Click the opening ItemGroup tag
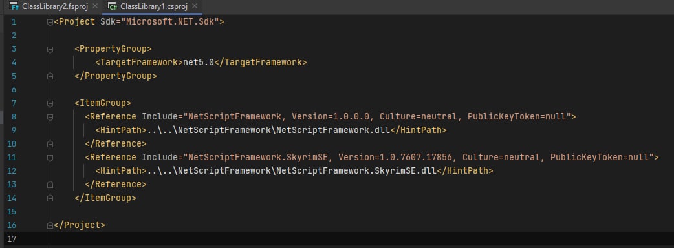674x248 pixels. coord(103,103)
